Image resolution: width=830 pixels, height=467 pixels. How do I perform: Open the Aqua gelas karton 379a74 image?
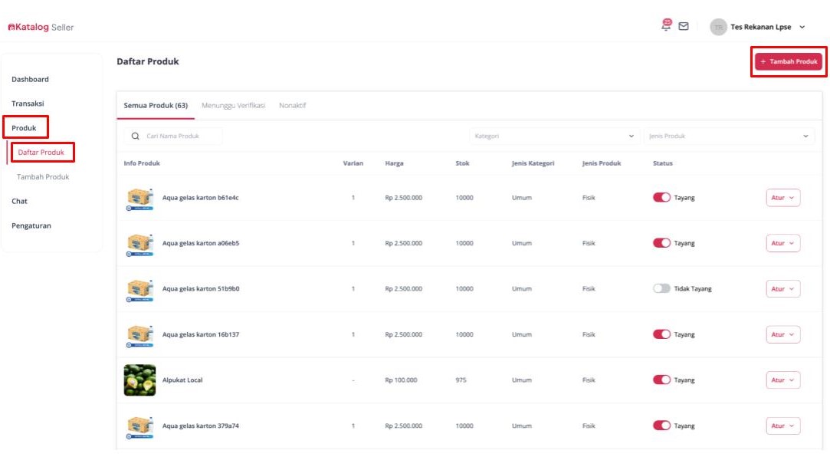click(x=139, y=426)
